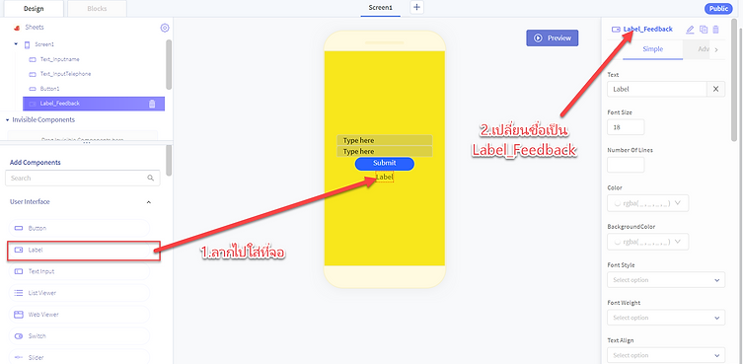Select the Text Input component
Screen dimensions: 743x364
click(x=79, y=271)
